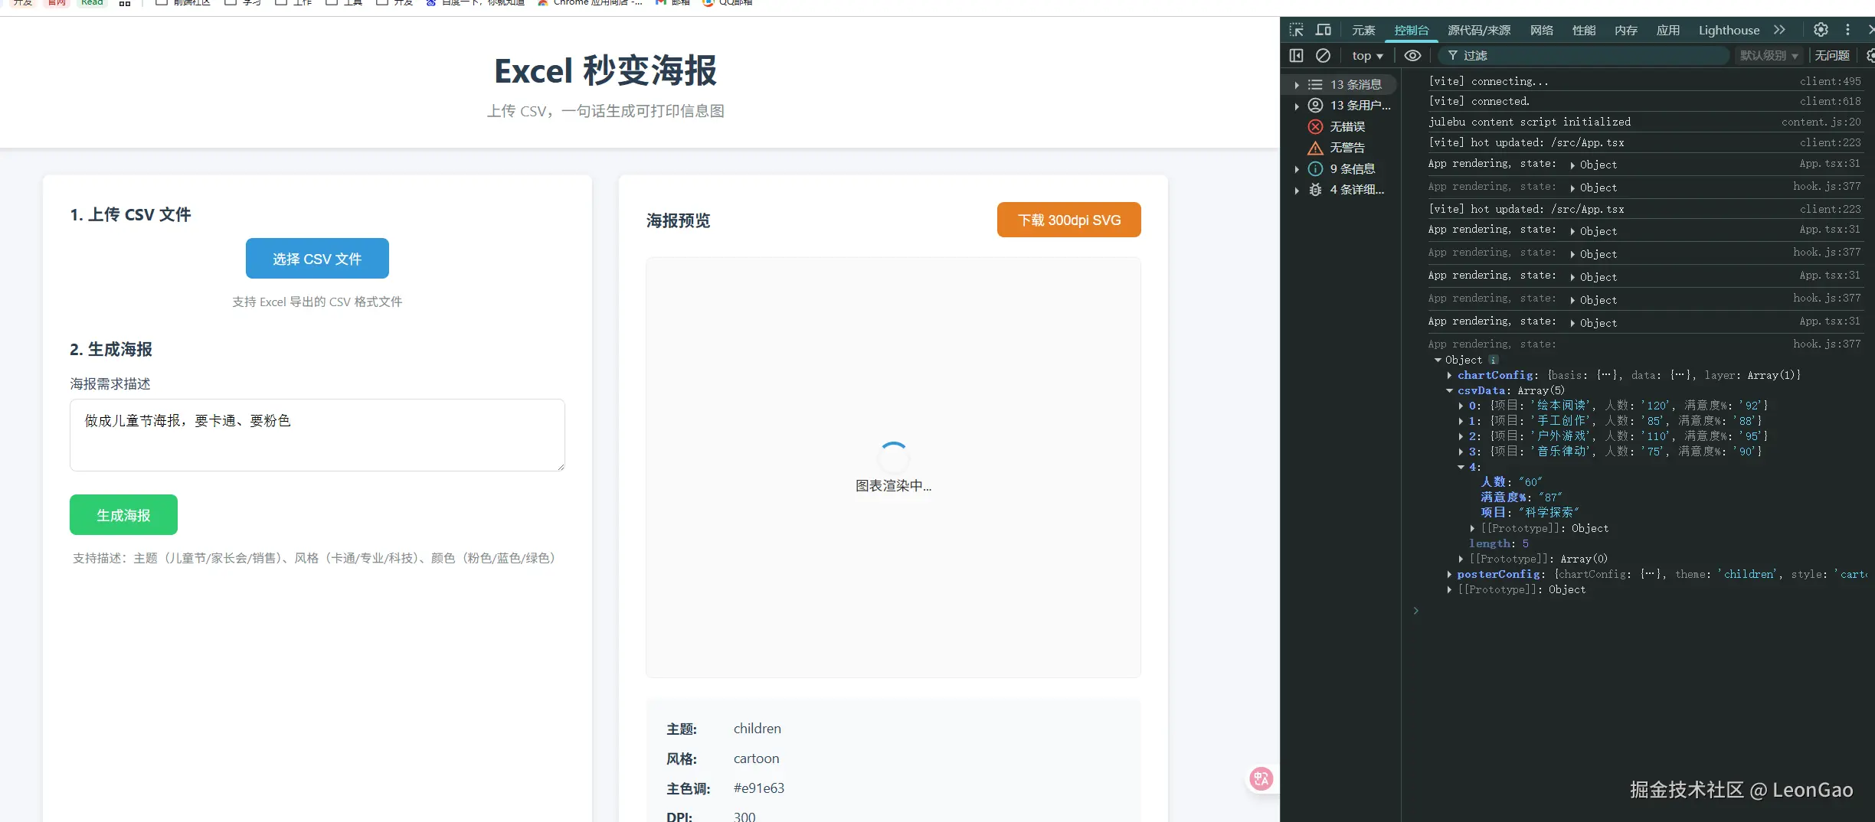Expand the chartConfig property
1875x822 pixels.
click(x=1449, y=375)
